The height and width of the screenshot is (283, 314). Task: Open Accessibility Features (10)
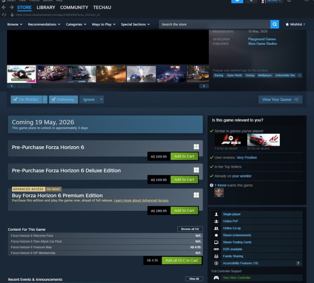point(240,263)
